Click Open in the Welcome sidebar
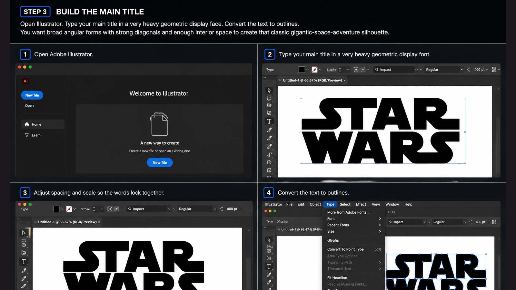Image resolution: width=516 pixels, height=290 pixels. (29, 106)
